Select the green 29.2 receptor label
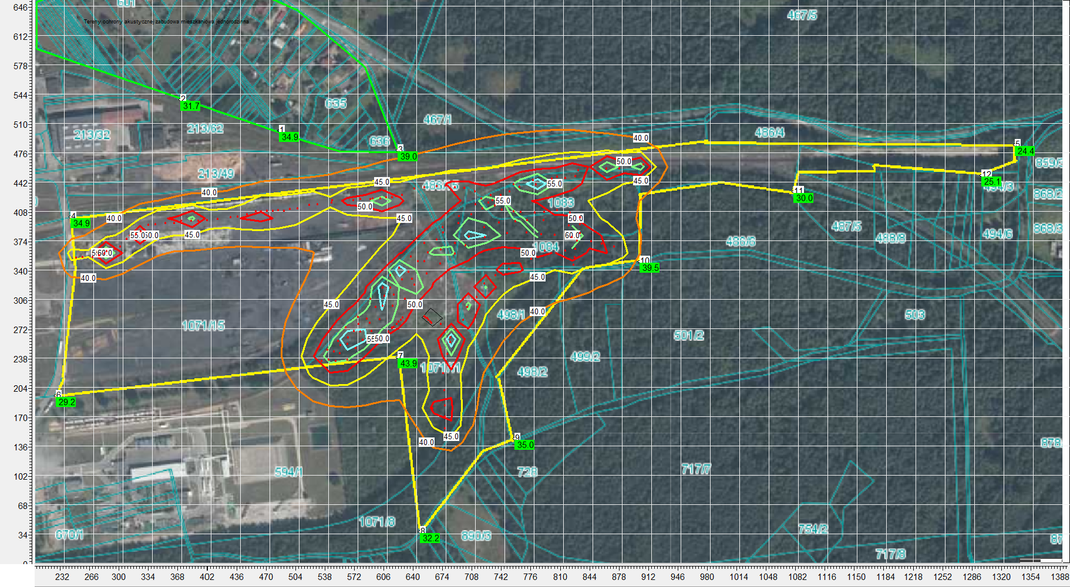The image size is (1070, 587). click(66, 402)
